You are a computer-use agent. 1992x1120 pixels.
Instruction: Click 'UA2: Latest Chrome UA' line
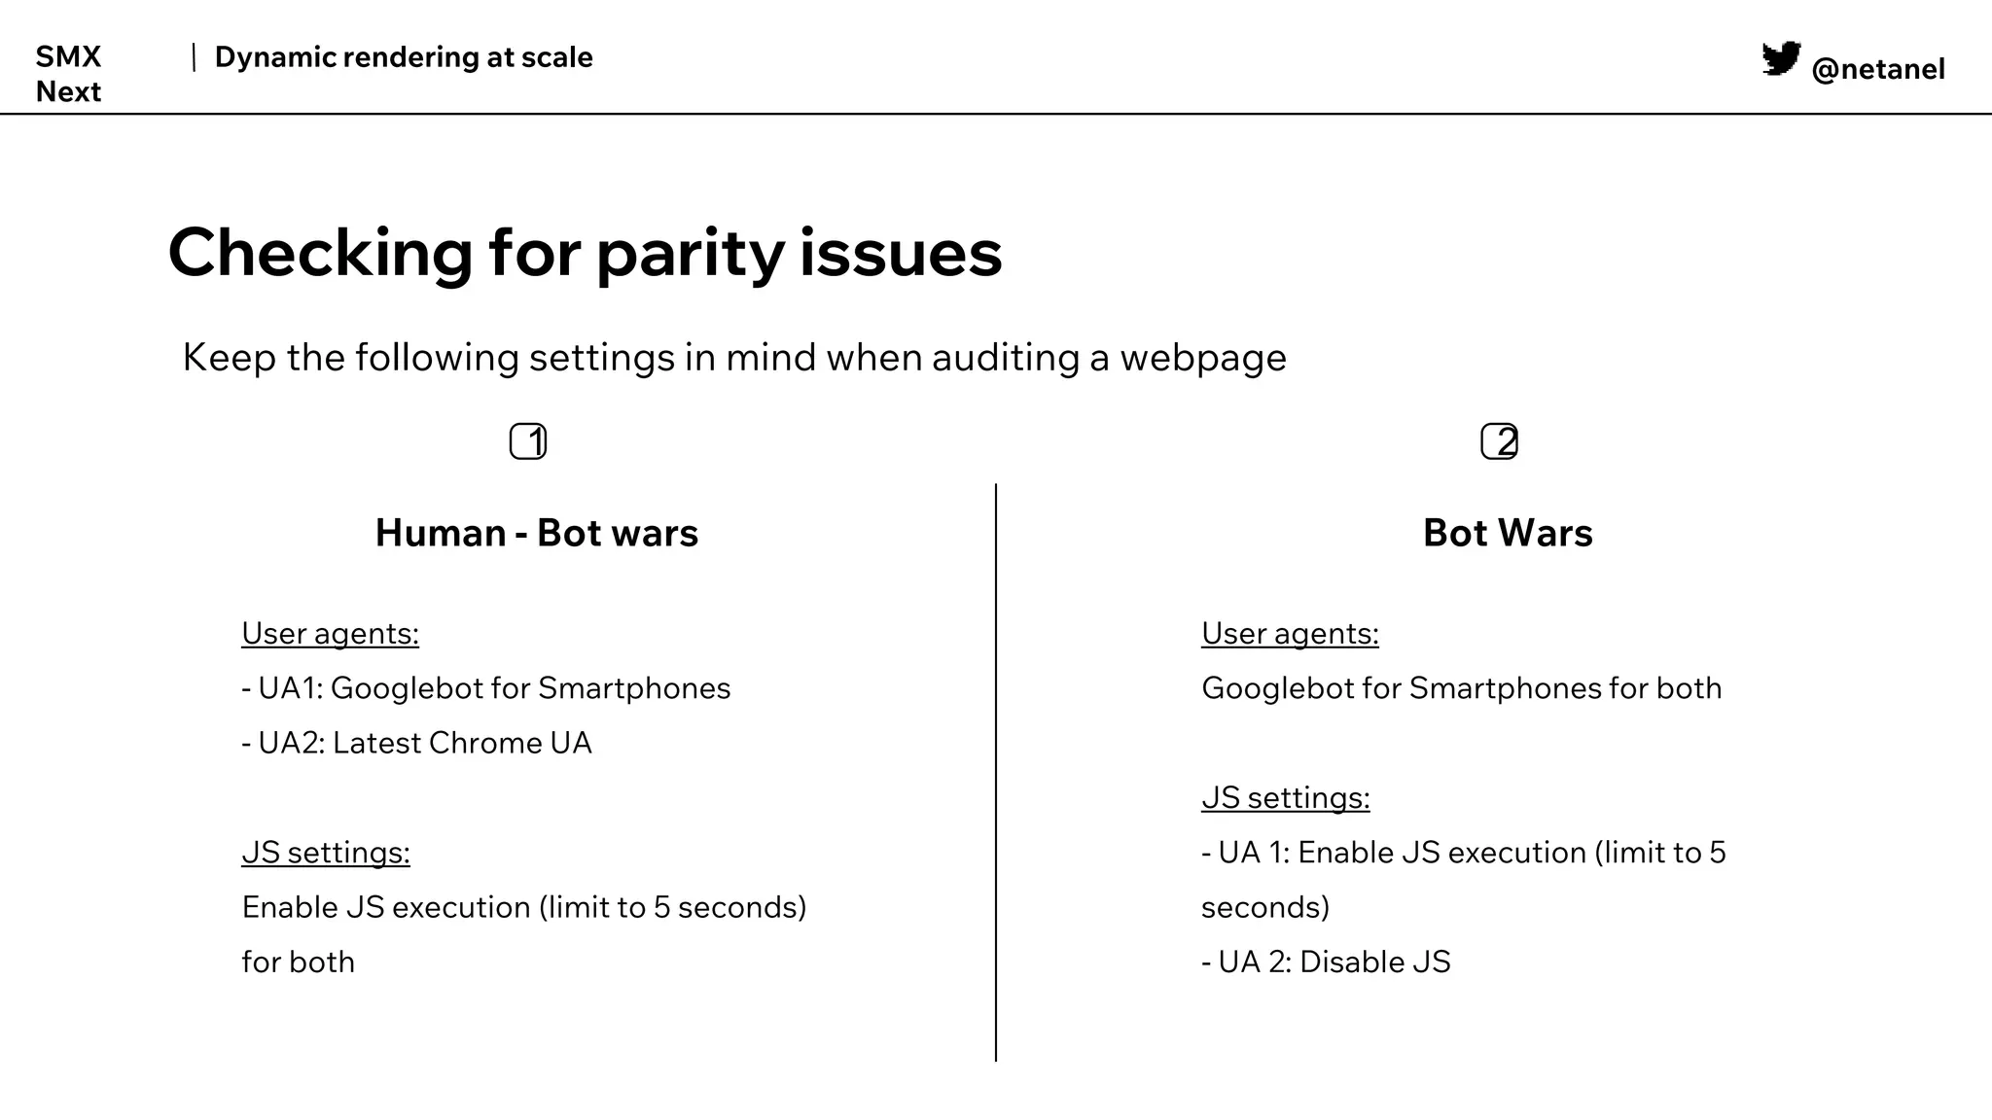pos(416,743)
